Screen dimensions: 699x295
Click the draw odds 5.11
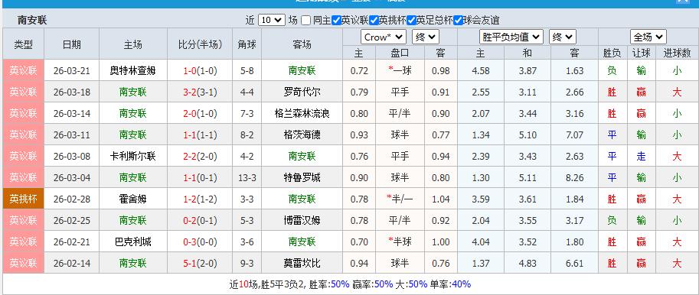pos(528,177)
